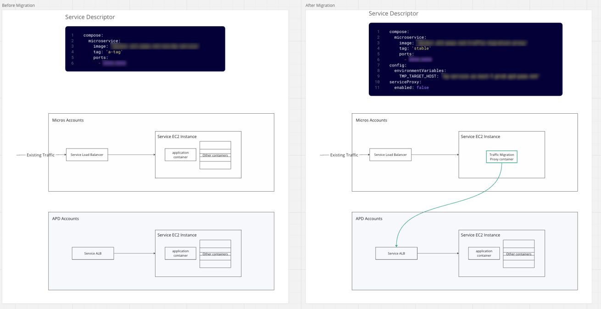Screen dimensions: 601x309
Task: Select APD application container in After Migration
Action: coord(484,254)
